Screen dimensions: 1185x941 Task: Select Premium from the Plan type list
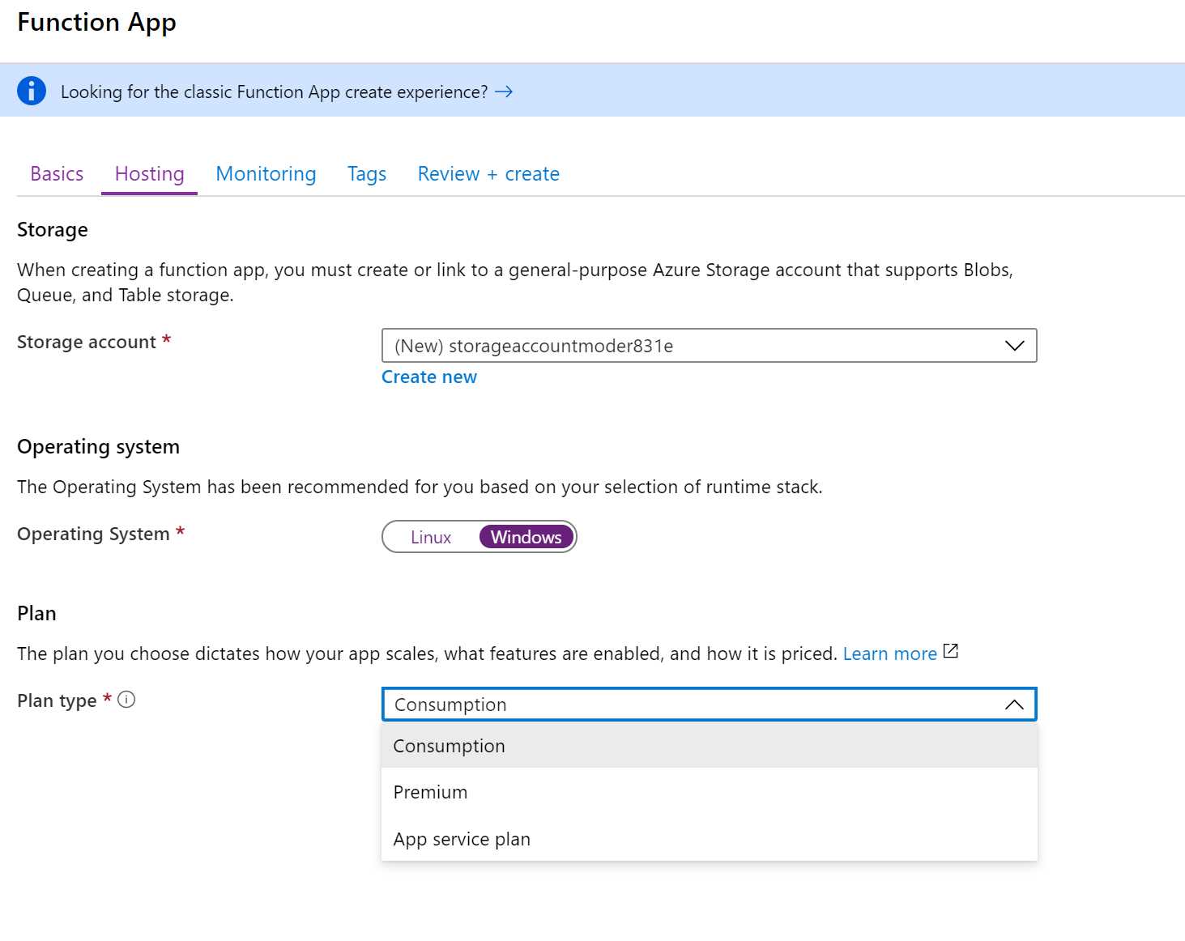click(430, 792)
